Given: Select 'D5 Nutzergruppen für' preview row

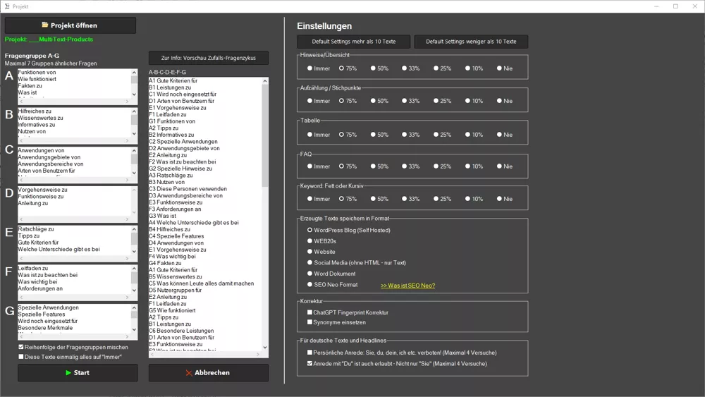Looking at the screenshot, I should (176, 290).
